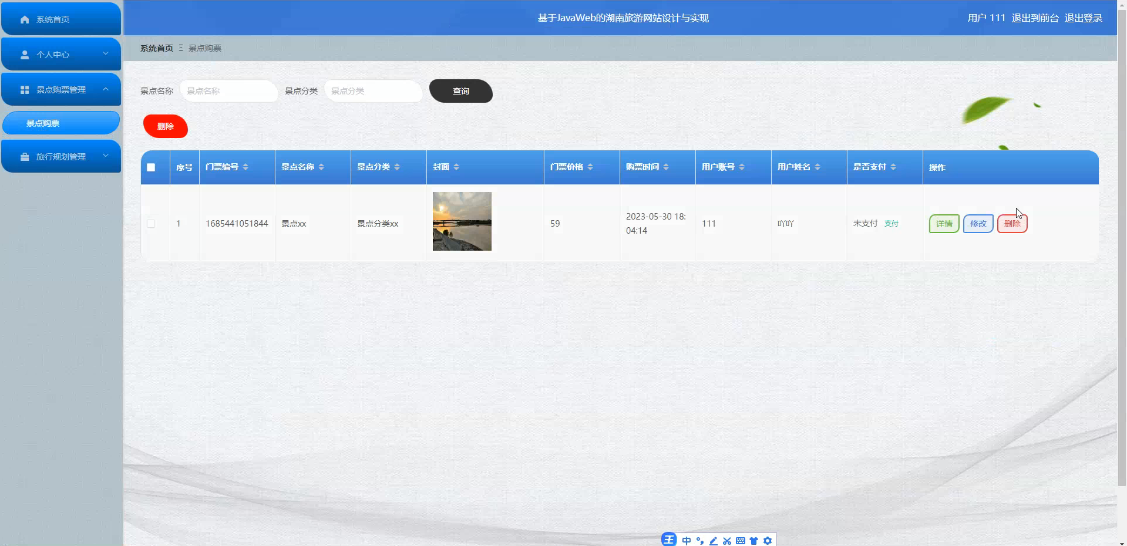Viewport: 1127px width, 546px height.
Task: Sort by 景点分类 column arrows
Action: [x=397, y=167]
